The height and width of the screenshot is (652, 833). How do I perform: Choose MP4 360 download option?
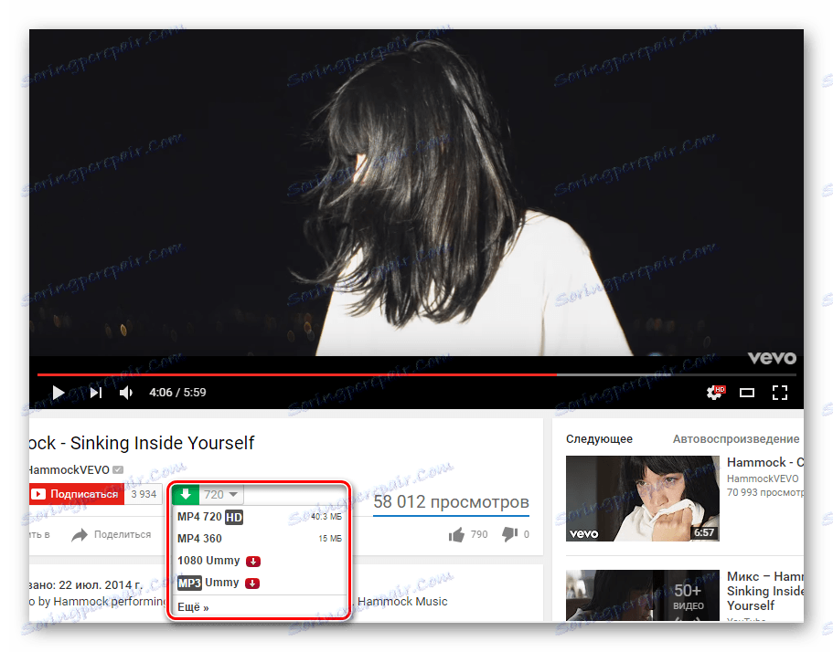point(260,539)
